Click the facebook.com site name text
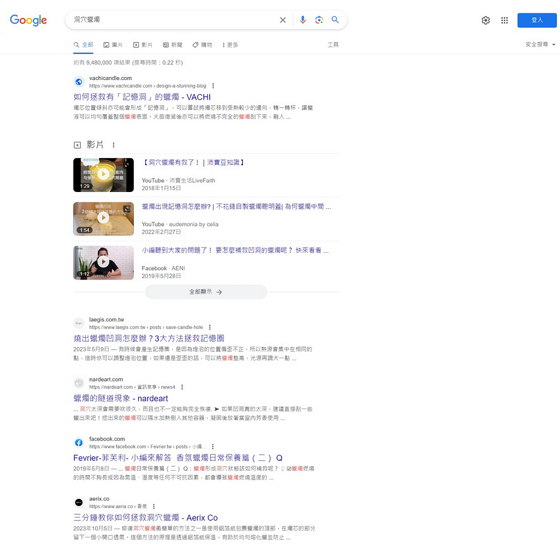 (107, 439)
